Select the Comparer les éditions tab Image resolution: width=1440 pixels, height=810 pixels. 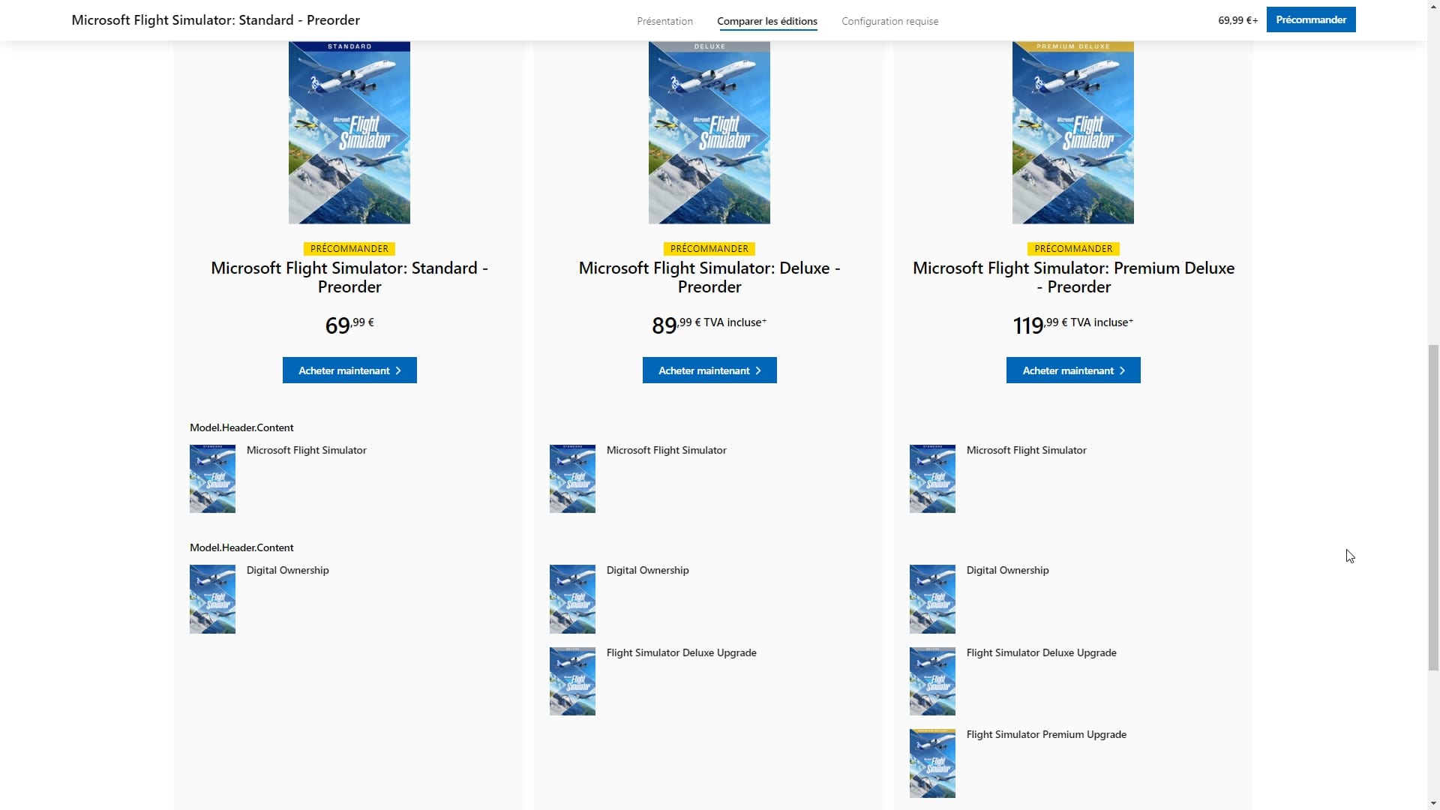point(767,21)
